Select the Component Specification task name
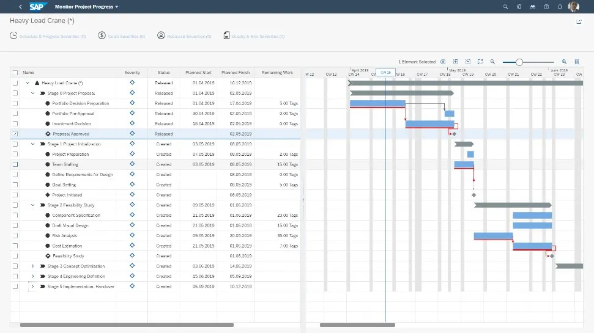 coord(76,215)
